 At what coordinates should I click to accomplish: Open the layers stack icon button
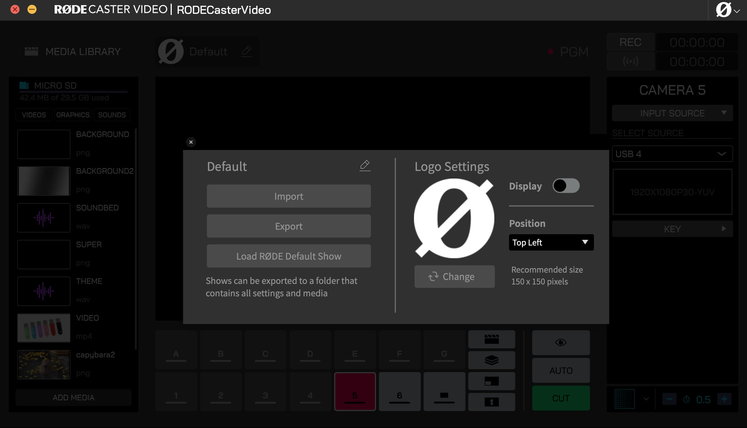coord(491,360)
